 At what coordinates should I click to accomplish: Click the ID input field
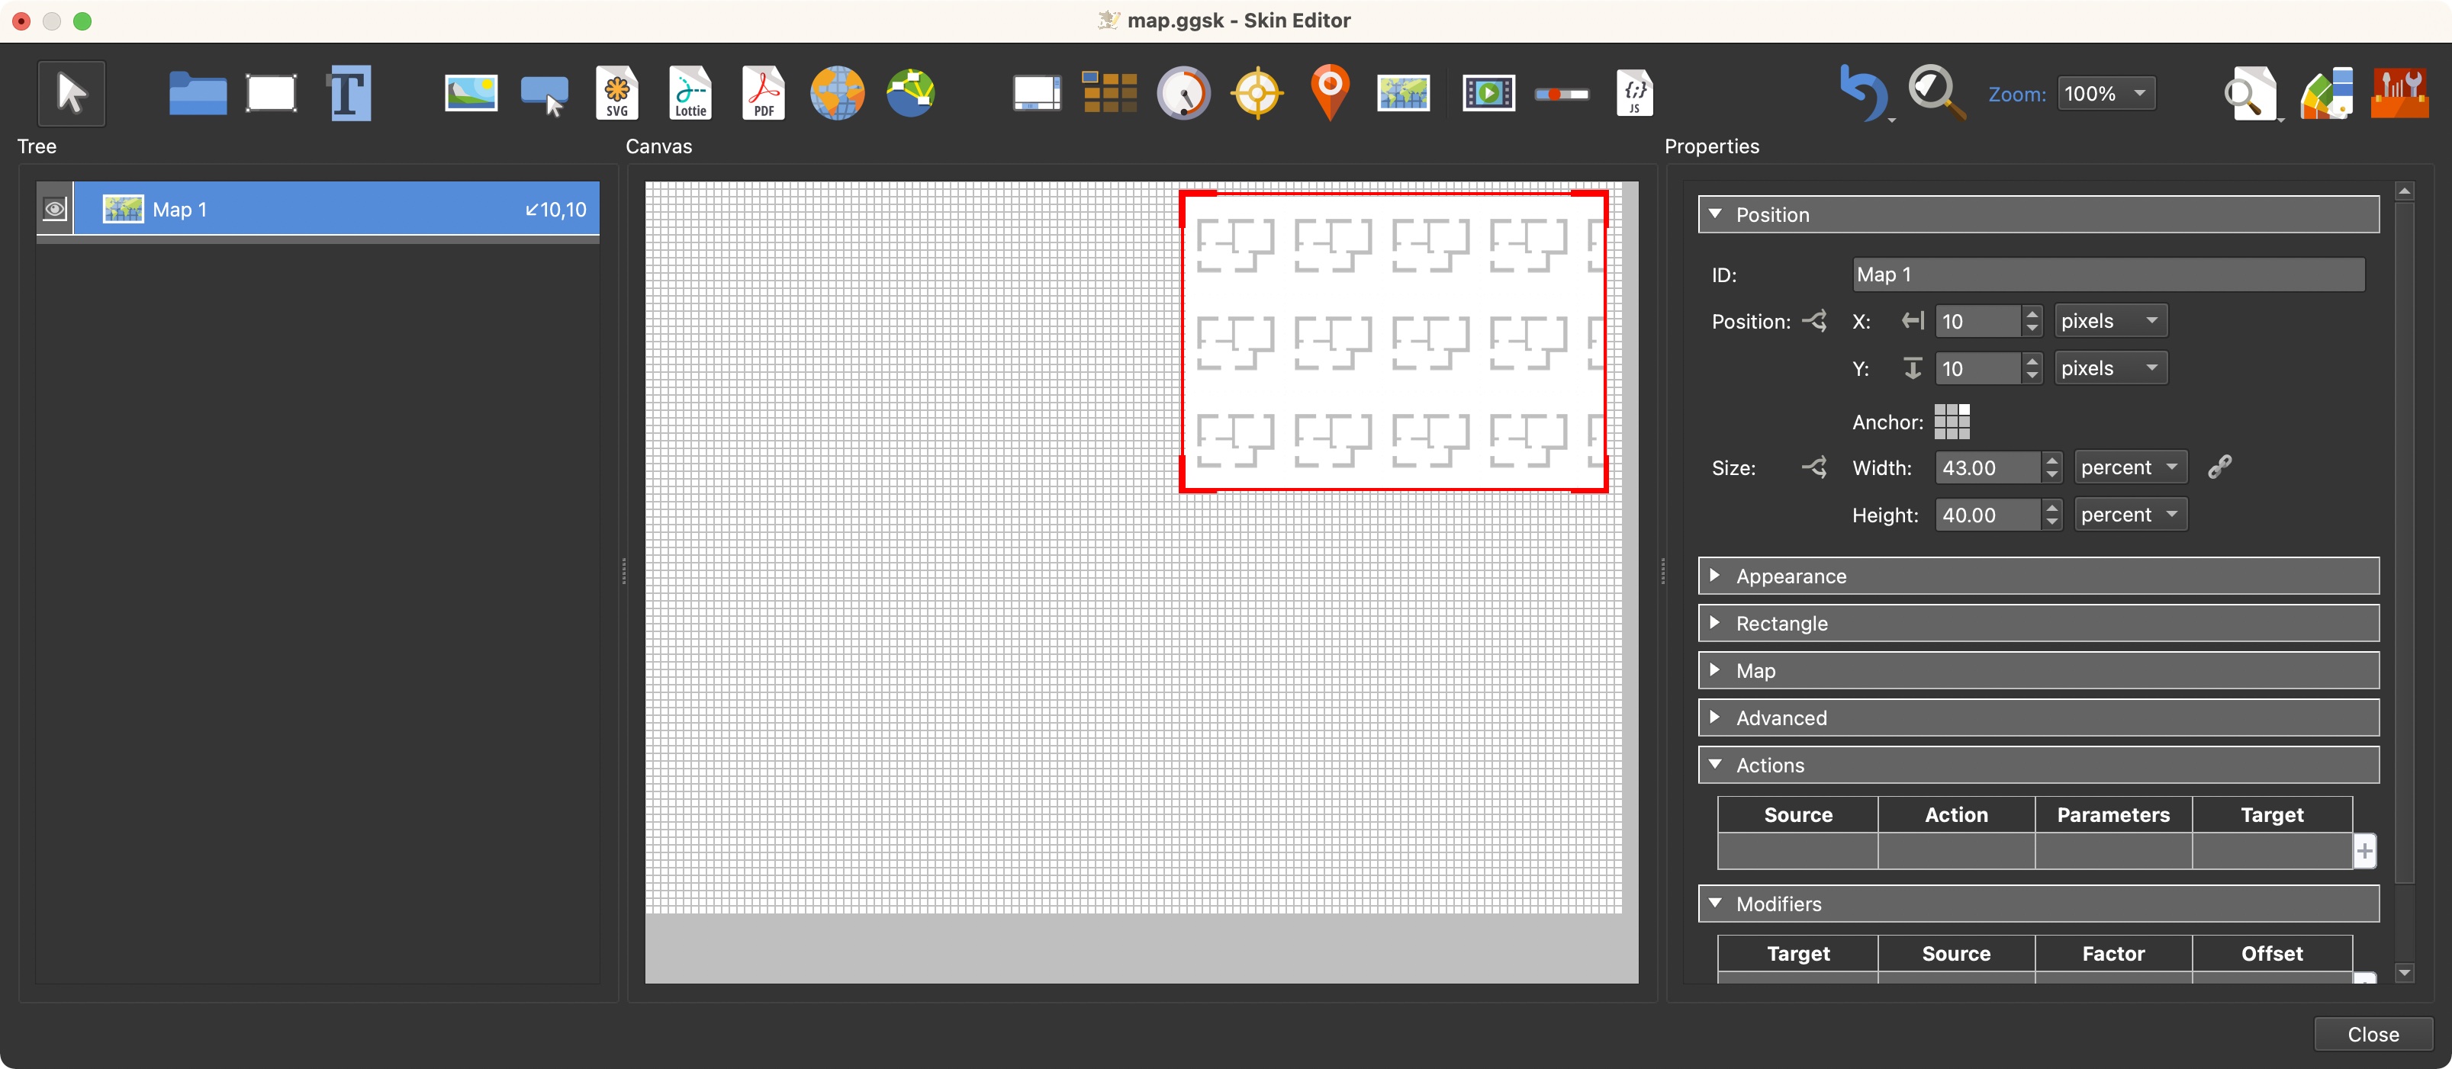click(2107, 274)
